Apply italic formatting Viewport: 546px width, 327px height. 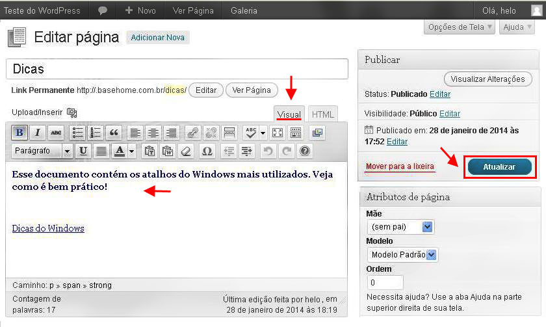(x=38, y=133)
